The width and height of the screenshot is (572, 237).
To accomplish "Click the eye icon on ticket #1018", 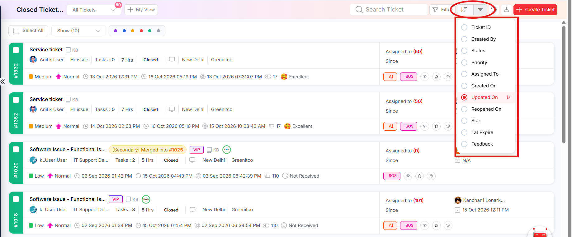I will coord(425,225).
